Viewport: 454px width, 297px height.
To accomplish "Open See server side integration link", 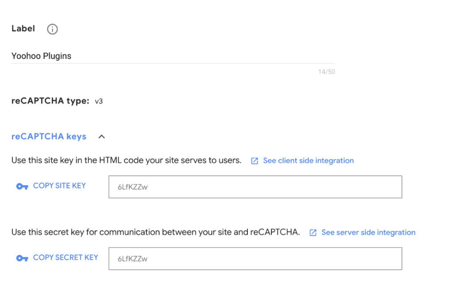I will pyautogui.click(x=368, y=232).
